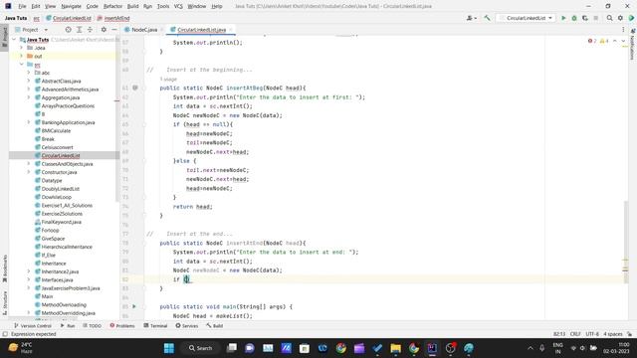
Task: Open IDE settings gear in top toolbar
Action: [x=620, y=18]
